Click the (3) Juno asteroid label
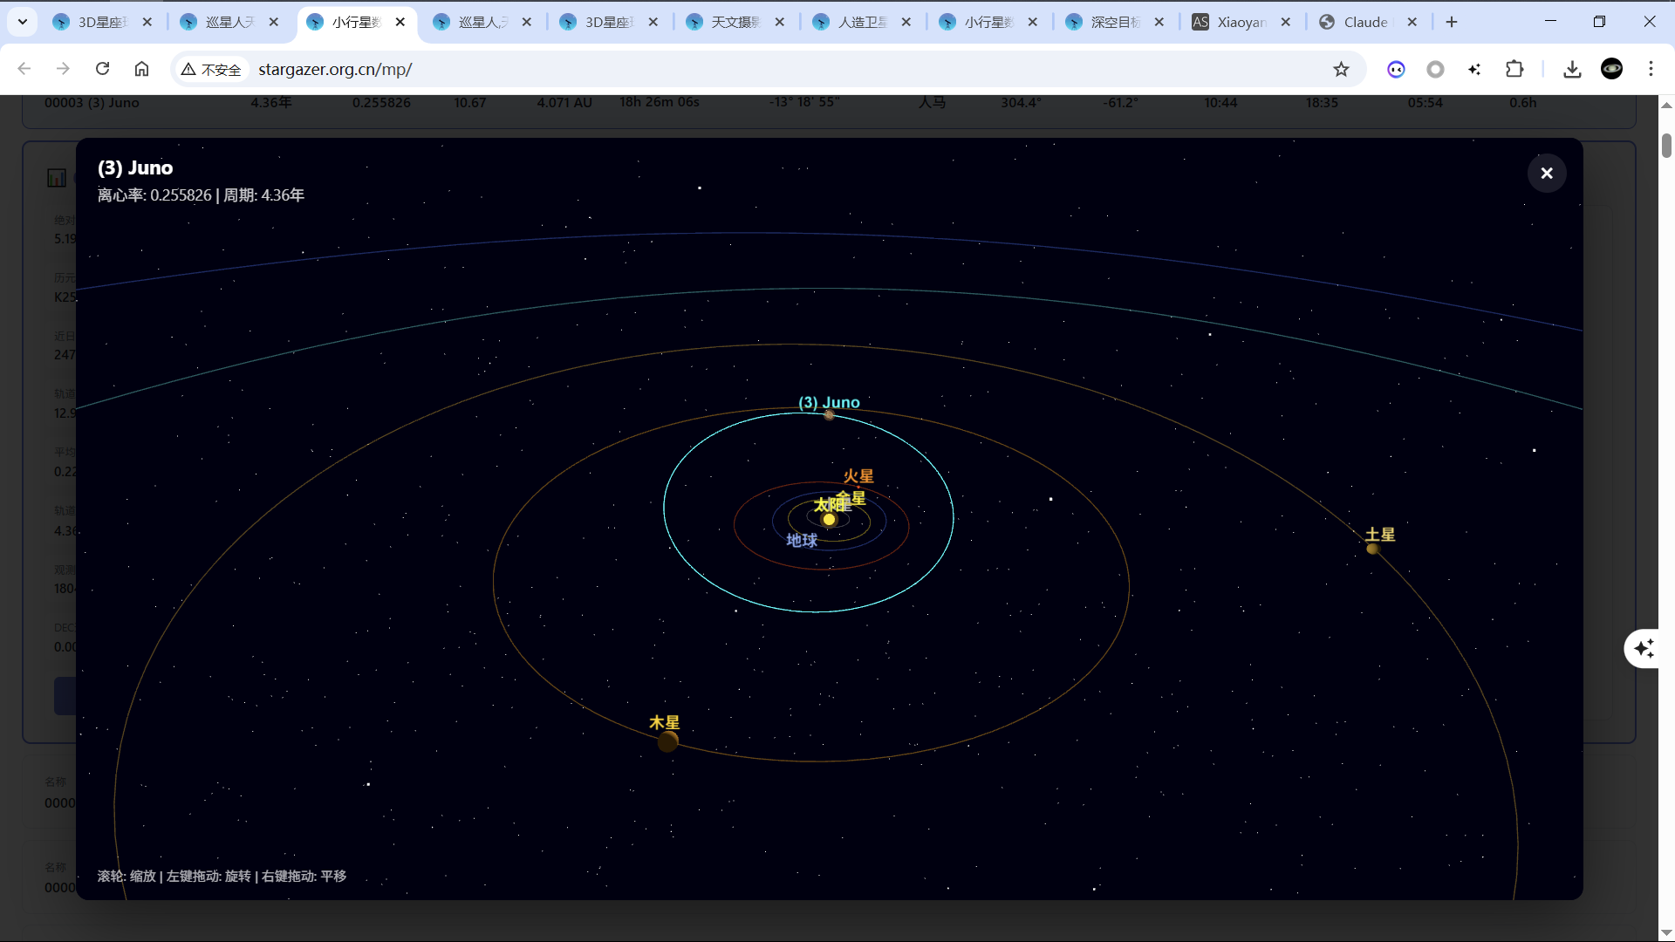The width and height of the screenshot is (1675, 942). click(x=829, y=402)
